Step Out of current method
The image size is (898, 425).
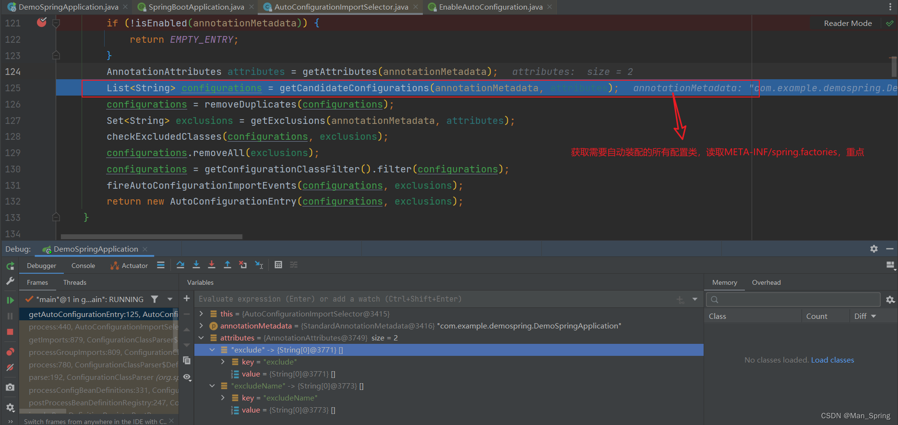point(227,265)
